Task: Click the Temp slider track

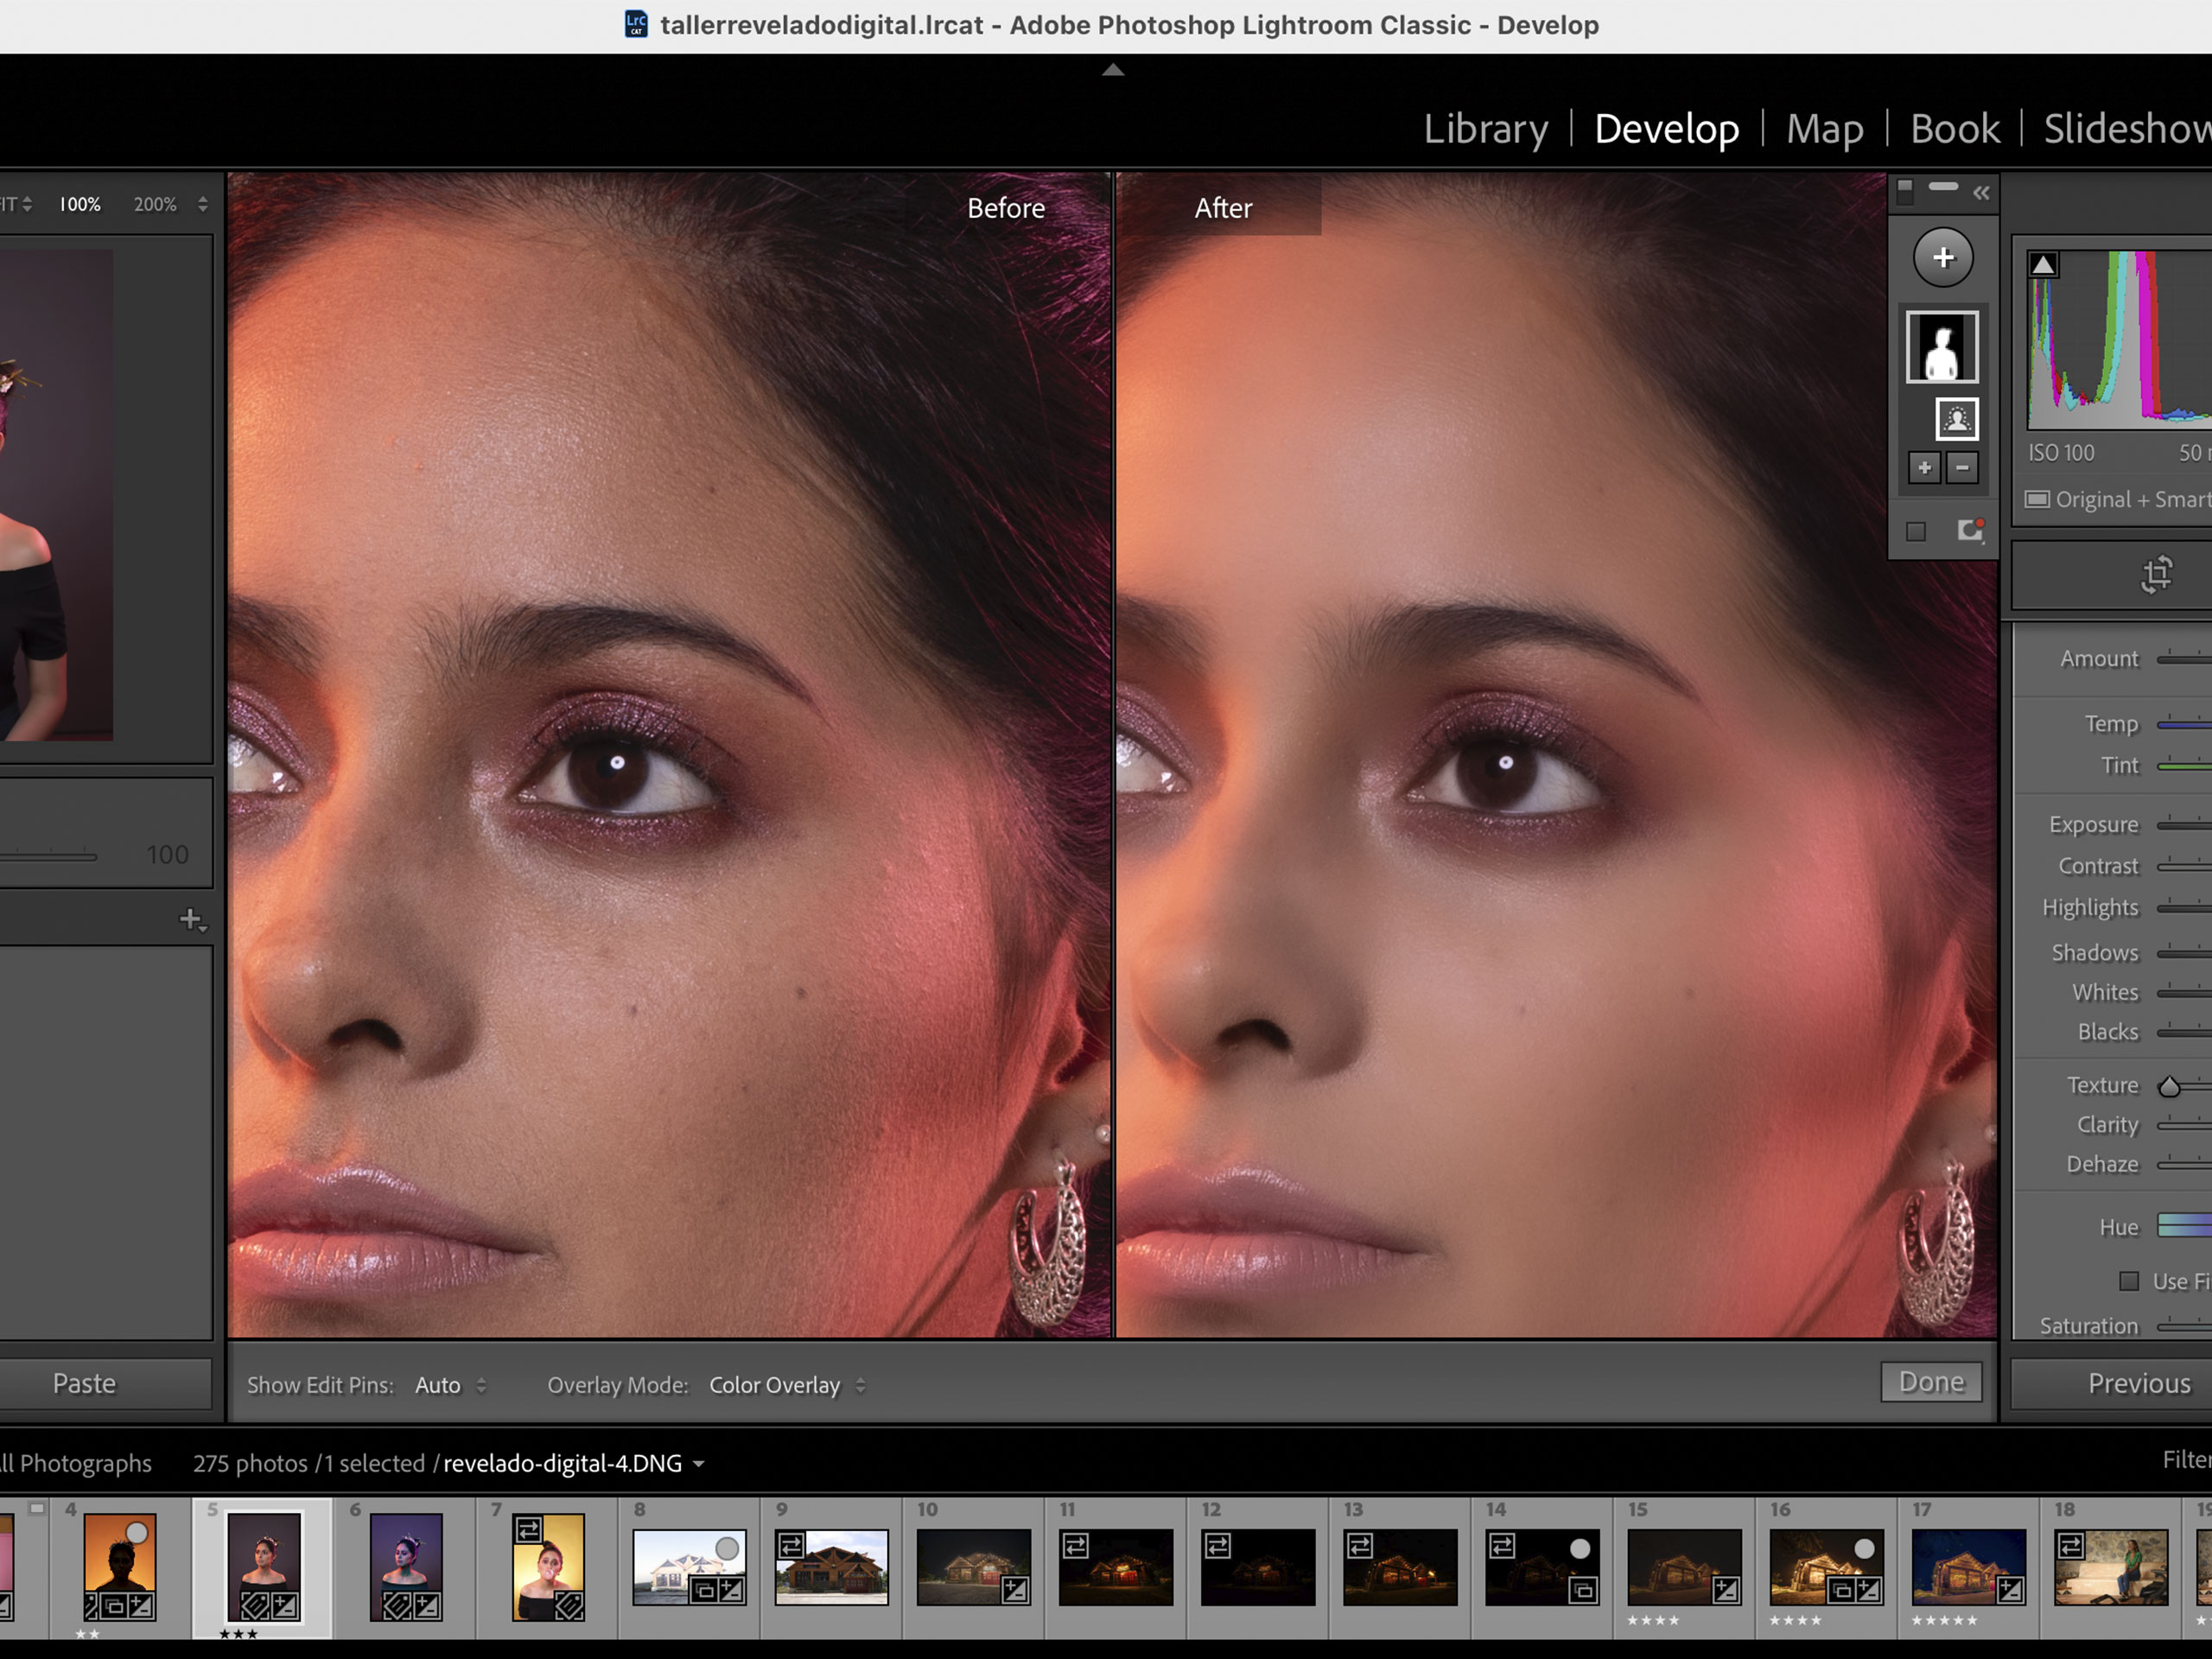Action: pos(2184,724)
